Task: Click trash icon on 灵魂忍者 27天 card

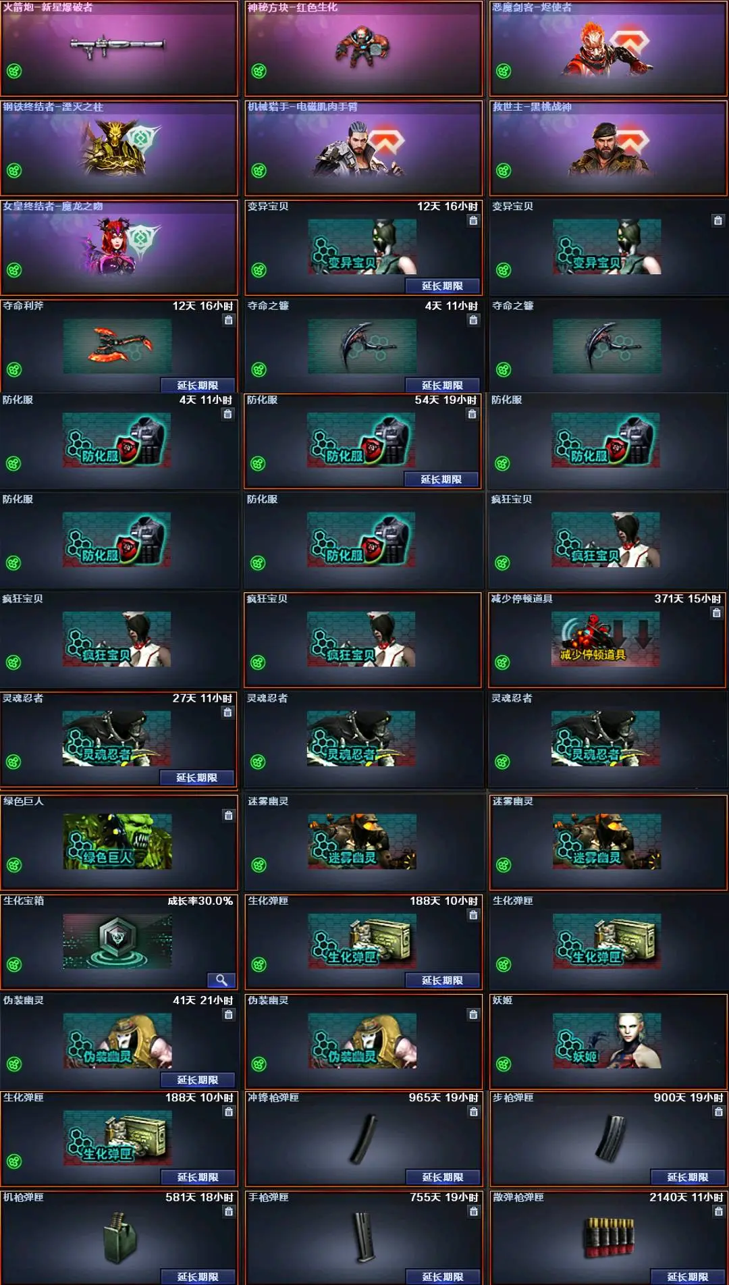Action: click(x=228, y=712)
